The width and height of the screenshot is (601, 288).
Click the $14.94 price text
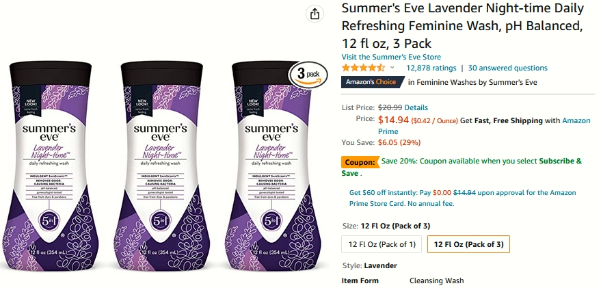click(x=393, y=120)
